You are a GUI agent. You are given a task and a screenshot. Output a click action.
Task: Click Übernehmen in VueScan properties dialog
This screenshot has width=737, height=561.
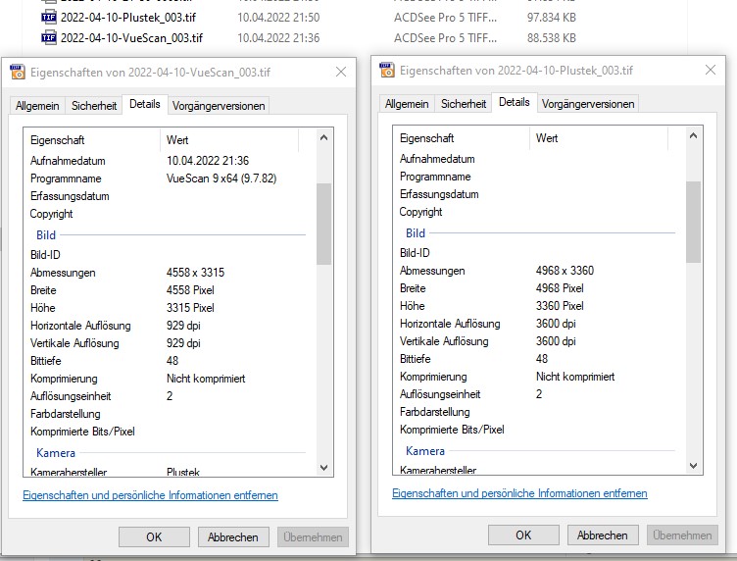click(x=313, y=537)
